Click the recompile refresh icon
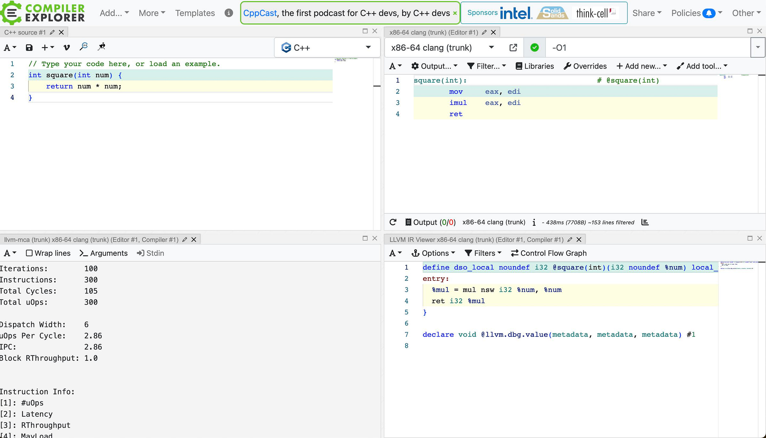Viewport: 766px width, 438px height. point(393,222)
